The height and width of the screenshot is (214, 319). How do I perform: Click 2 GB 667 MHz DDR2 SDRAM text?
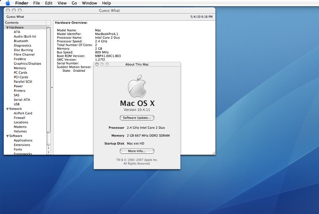[148, 136]
